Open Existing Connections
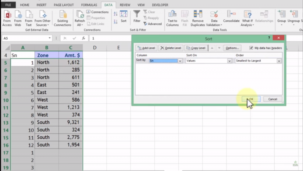303x171 pixels. click(x=63, y=19)
